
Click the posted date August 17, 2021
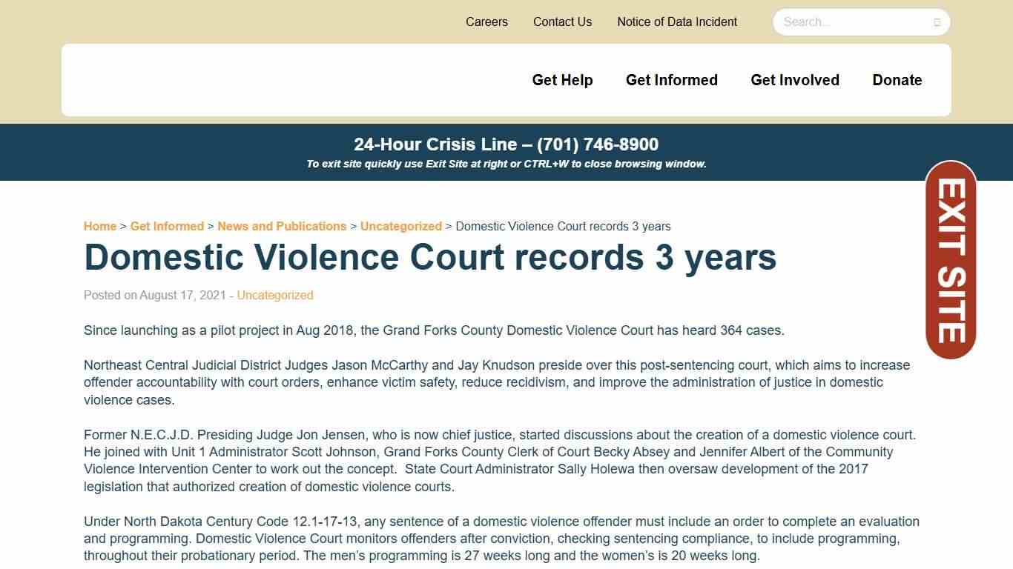coord(182,295)
